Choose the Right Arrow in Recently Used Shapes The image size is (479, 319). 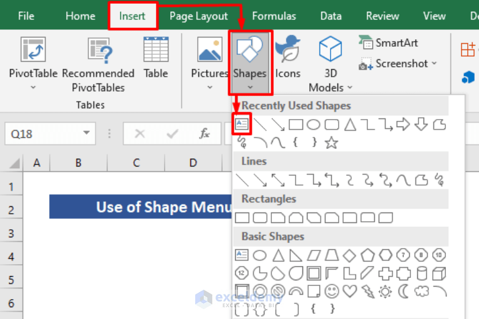(x=403, y=124)
